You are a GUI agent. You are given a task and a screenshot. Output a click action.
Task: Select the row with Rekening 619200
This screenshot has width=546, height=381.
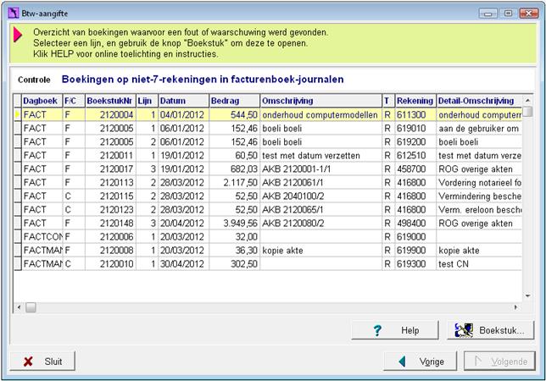(x=268, y=142)
